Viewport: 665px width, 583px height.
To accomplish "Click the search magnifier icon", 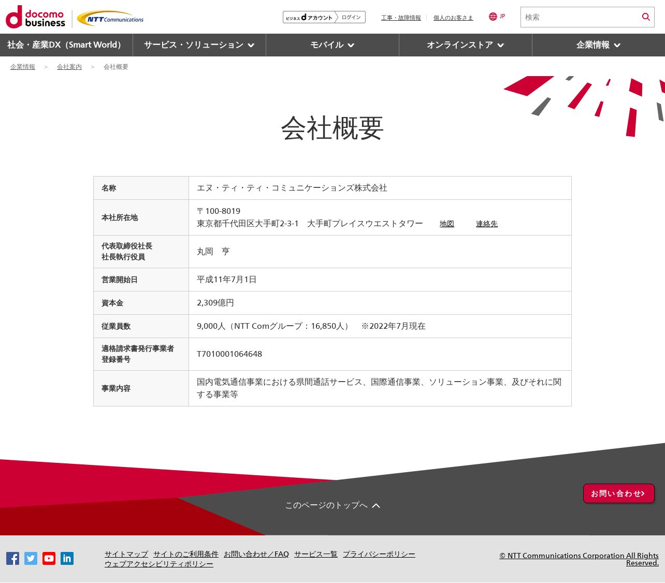I will pyautogui.click(x=646, y=17).
